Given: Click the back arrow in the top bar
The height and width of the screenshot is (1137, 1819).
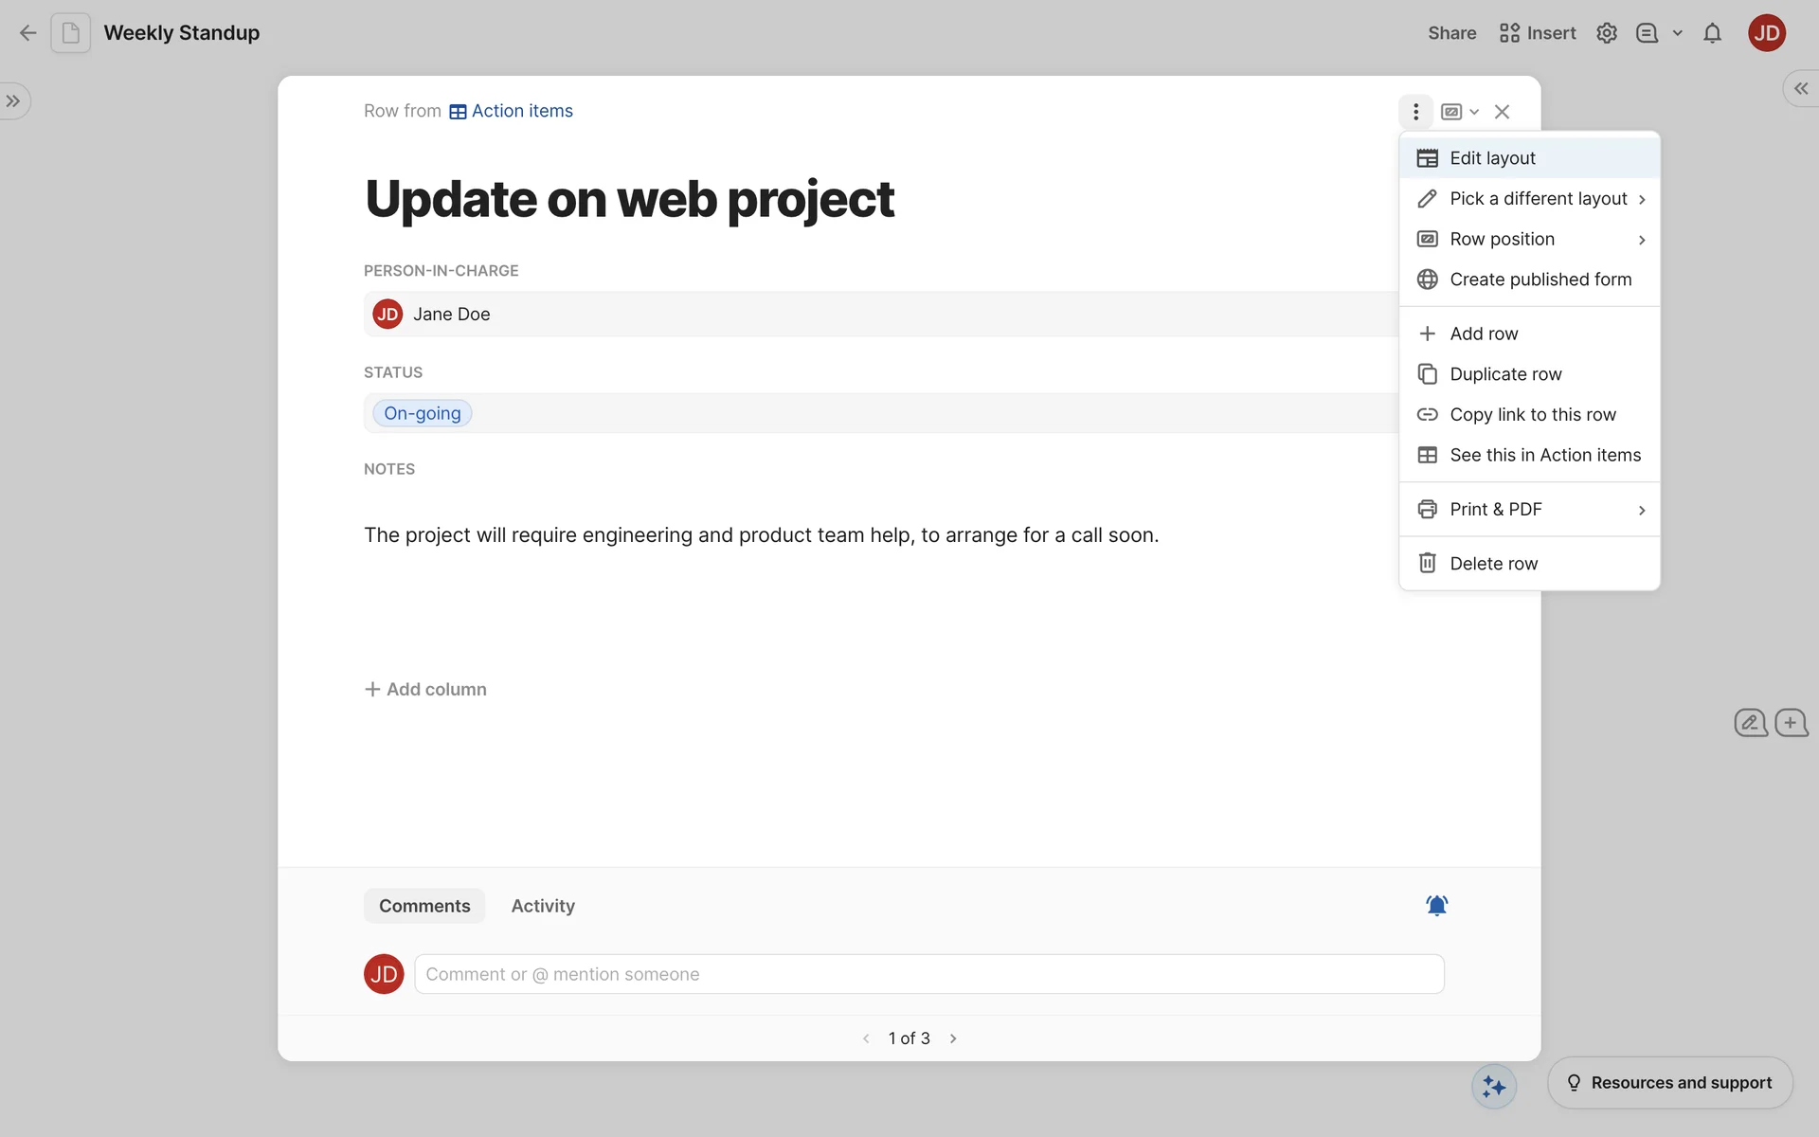Looking at the screenshot, I should tap(27, 33).
